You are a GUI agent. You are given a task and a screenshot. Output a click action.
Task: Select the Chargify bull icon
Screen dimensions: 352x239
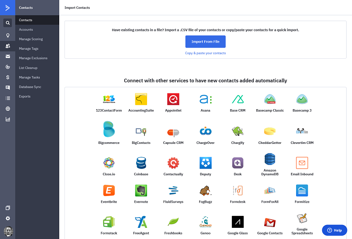pos(238,131)
